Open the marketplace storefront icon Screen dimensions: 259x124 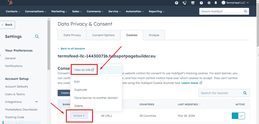193,3
